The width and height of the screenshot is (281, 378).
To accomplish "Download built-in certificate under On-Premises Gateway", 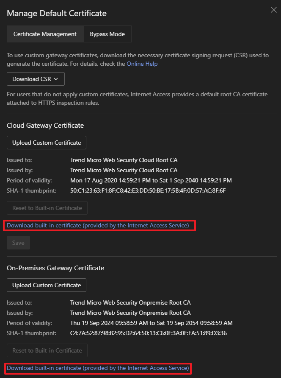I will click(x=98, y=368).
